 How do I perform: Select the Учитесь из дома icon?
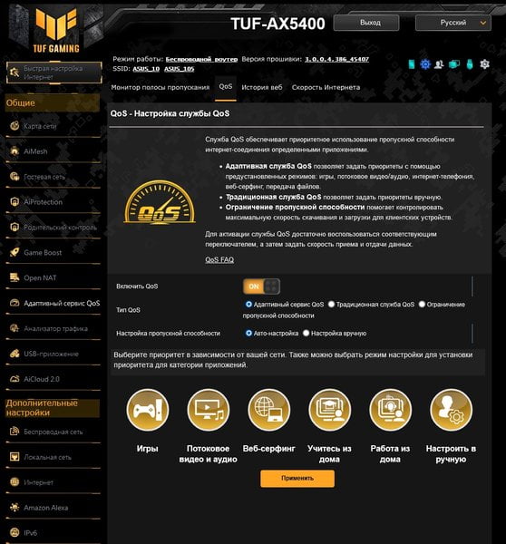[x=330, y=410]
